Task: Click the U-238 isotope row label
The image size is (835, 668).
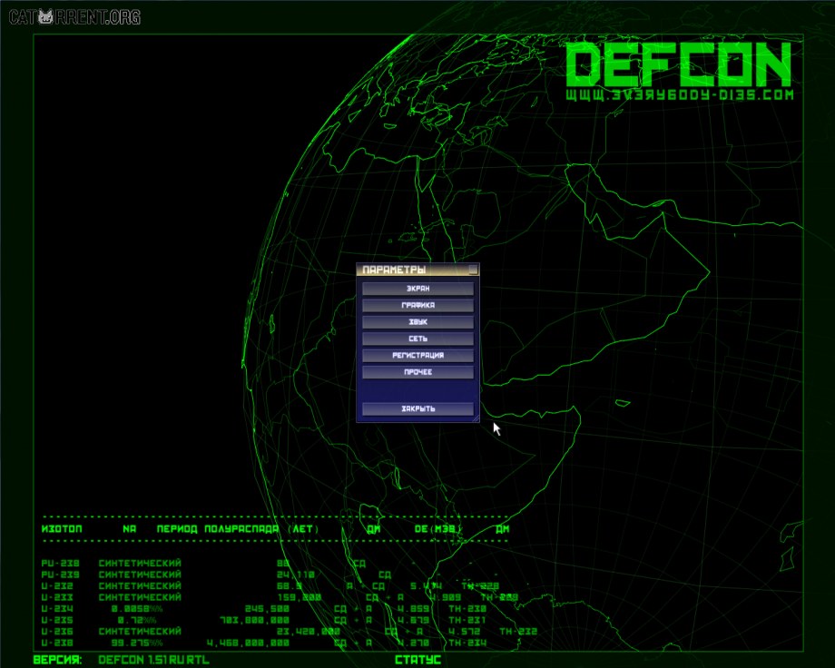Action: 57,643
